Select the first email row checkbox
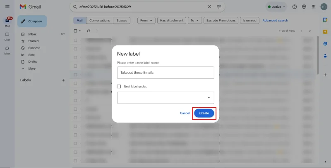 (x=75, y=40)
